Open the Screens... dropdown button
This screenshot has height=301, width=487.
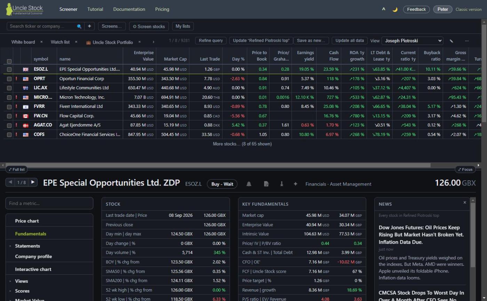(112, 26)
